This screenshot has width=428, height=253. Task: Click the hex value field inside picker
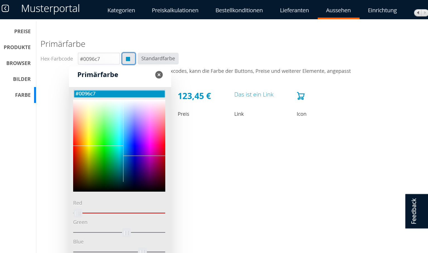(x=119, y=94)
